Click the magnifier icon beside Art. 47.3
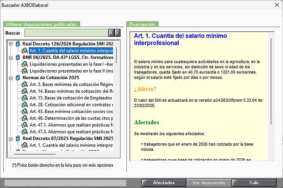Viewport: 283px width, 188px height. (x=25, y=132)
